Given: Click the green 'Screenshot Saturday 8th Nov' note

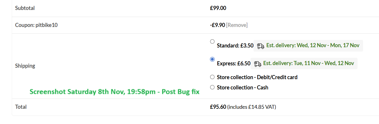Looking at the screenshot, I should (114, 92).
